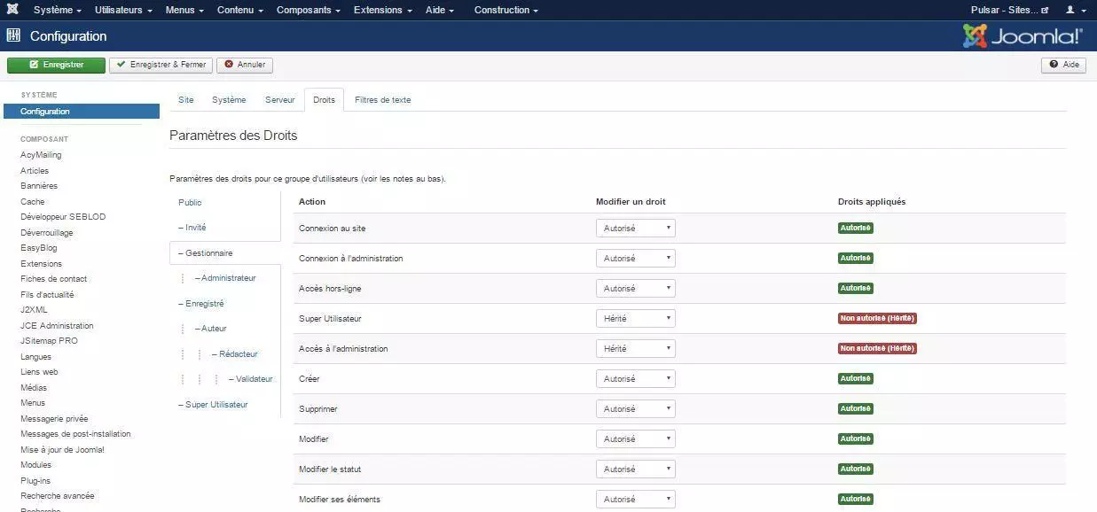The width and height of the screenshot is (1097, 512).
Task: Open Développeur SEBLOD in sidebar
Action: [x=63, y=217]
